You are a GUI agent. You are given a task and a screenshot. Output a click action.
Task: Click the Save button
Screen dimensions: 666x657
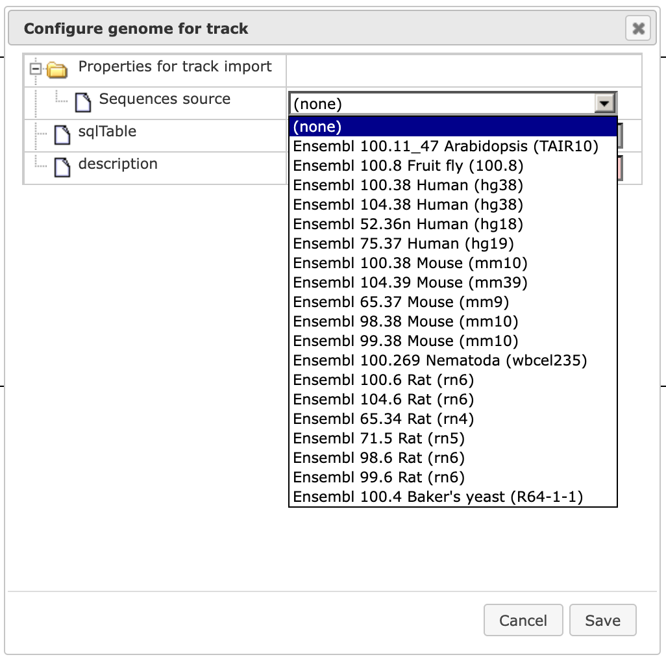pos(603,620)
